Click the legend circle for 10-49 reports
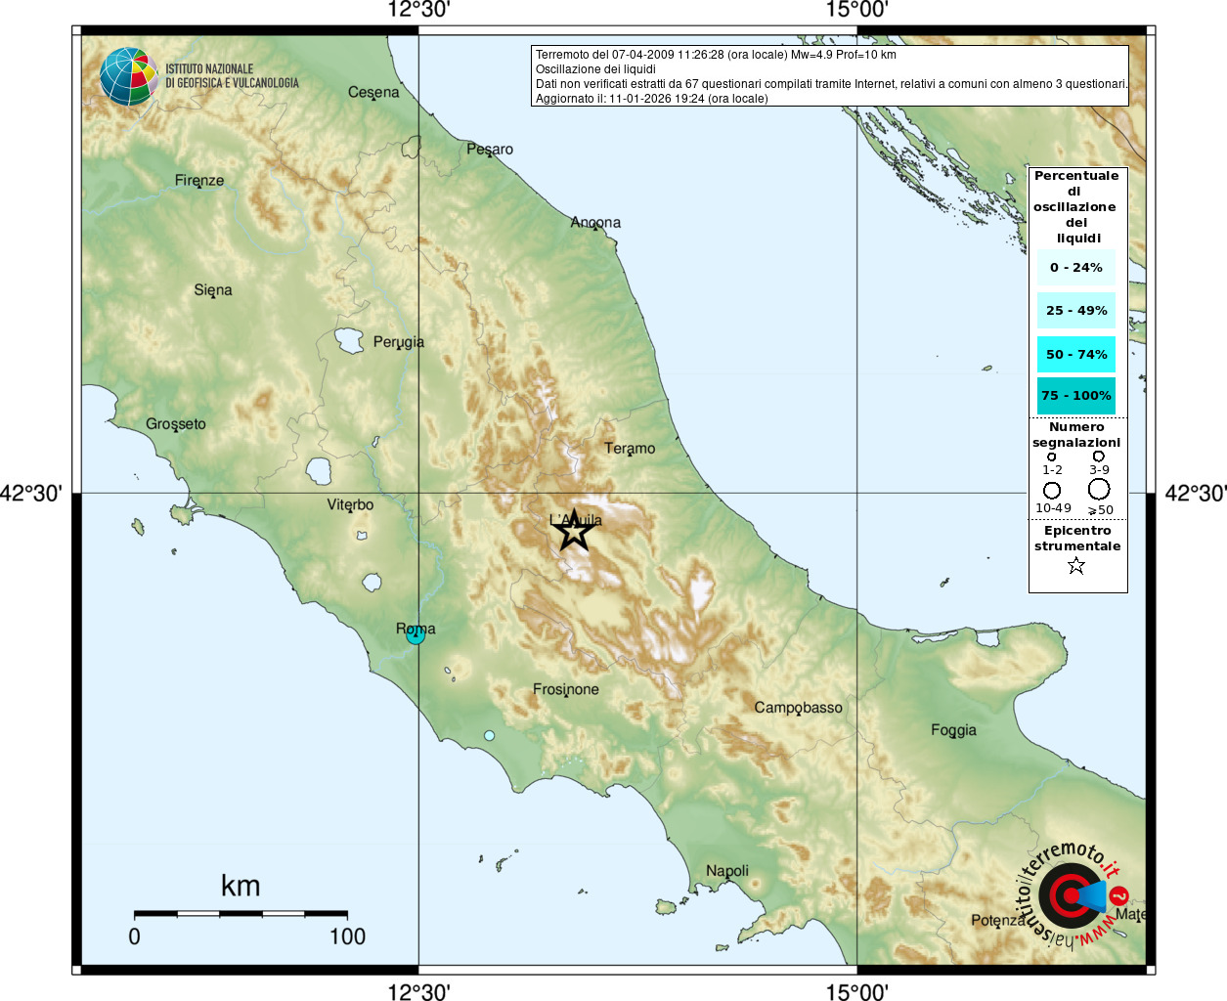 [x=1052, y=490]
